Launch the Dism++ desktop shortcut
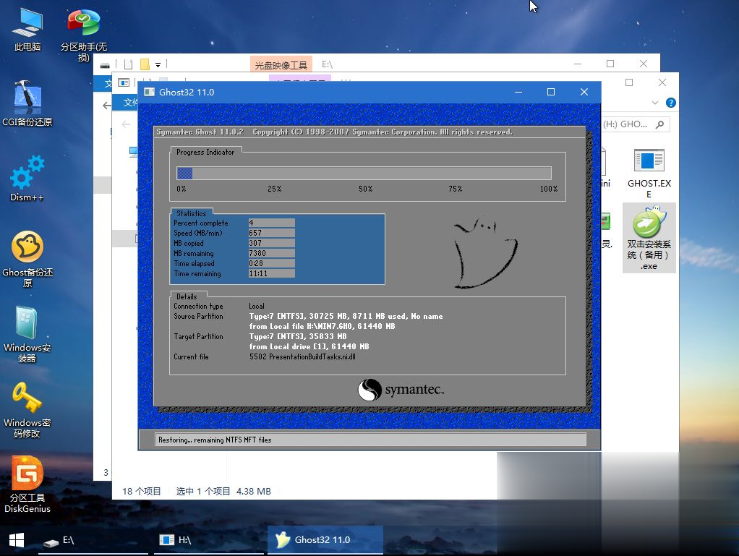This screenshot has width=739, height=556. coord(27,178)
